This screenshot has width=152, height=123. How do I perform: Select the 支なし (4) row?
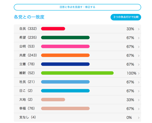point(77,117)
